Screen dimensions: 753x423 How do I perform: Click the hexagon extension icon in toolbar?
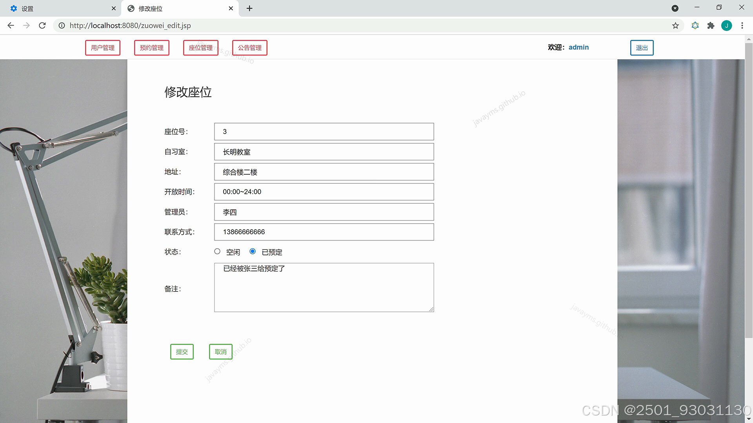point(695,25)
